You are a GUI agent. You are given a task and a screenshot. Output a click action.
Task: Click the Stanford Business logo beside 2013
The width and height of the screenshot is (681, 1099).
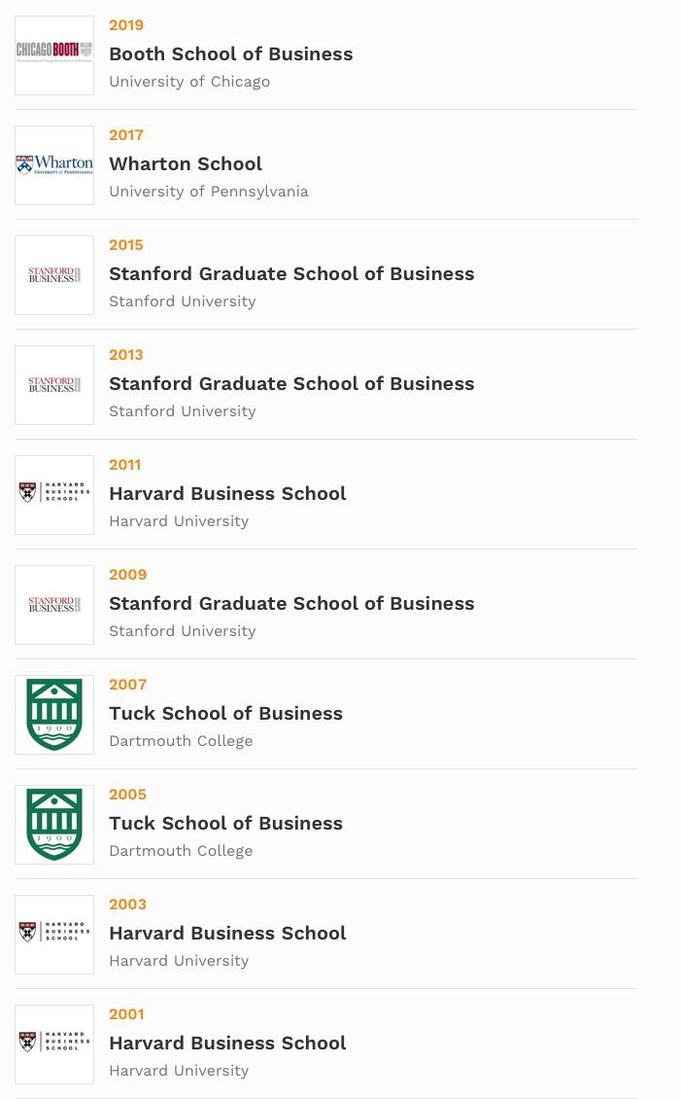[54, 385]
